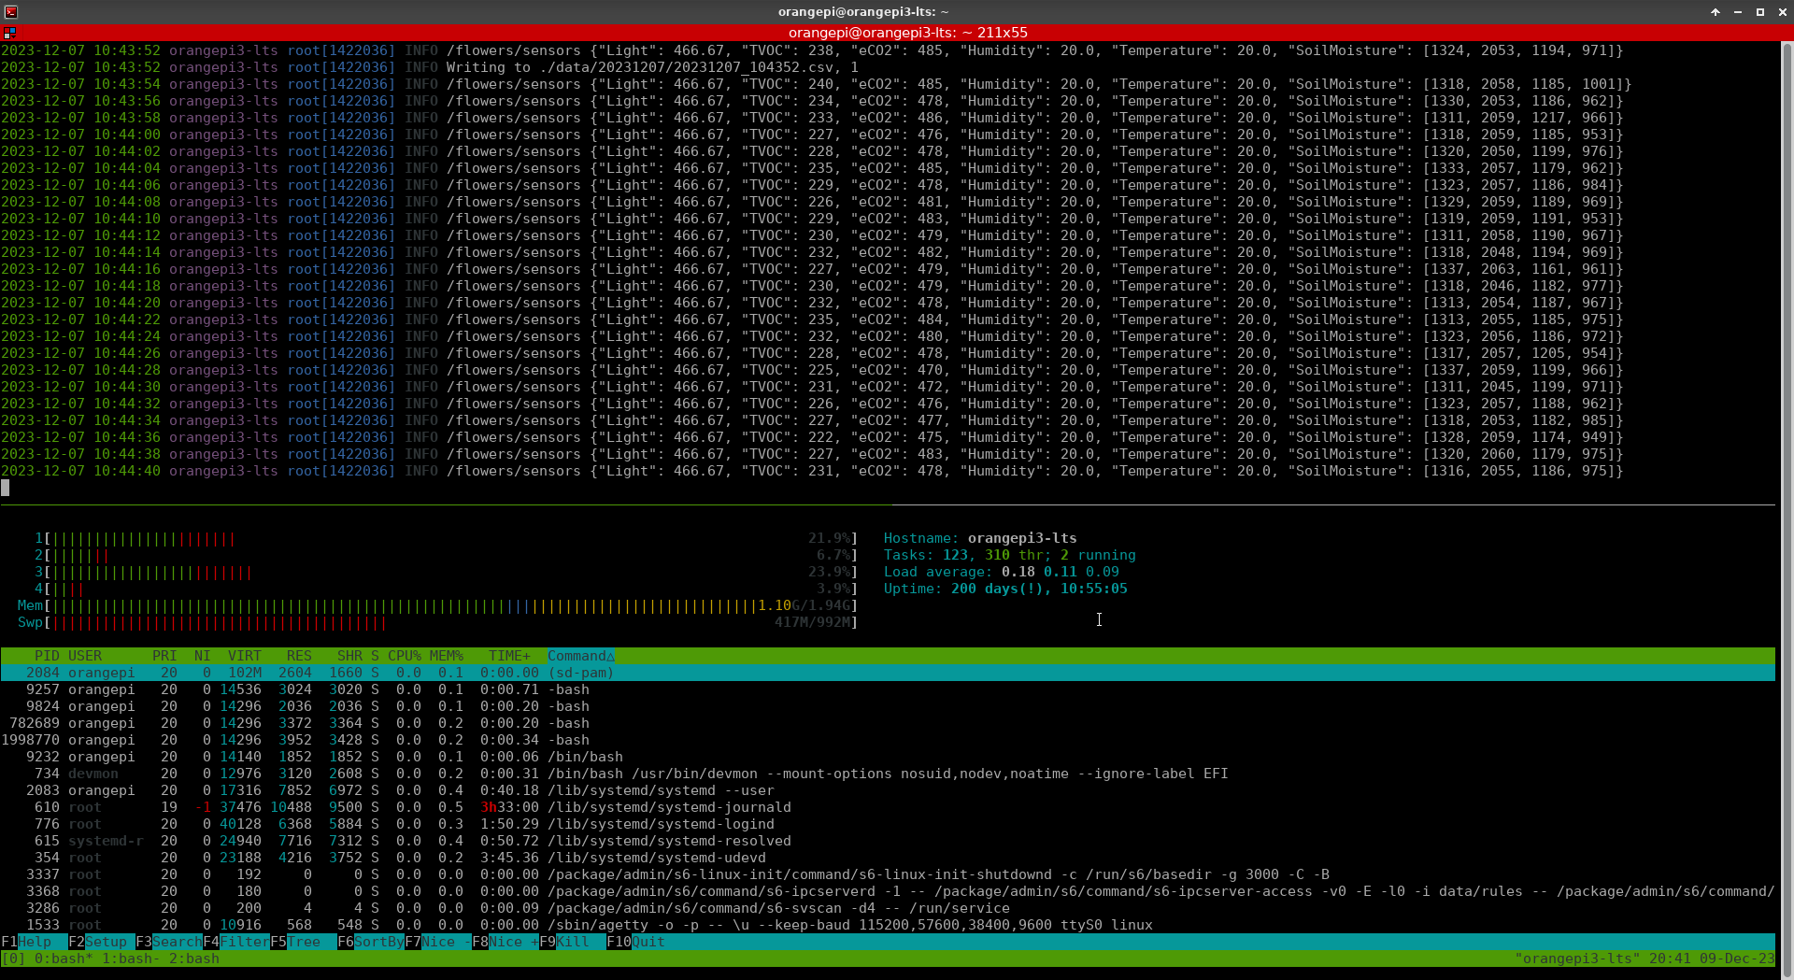Viewport: 1794px width, 980px height.
Task: Open F6 SortBy menu in htop
Action: [x=371, y=942]
